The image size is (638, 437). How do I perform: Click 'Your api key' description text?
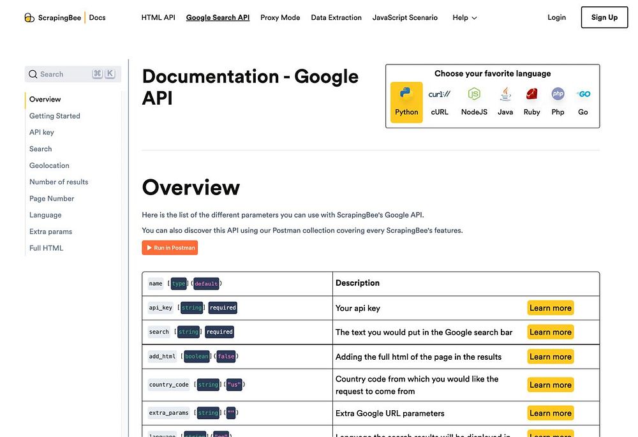[x=358, y=308]
